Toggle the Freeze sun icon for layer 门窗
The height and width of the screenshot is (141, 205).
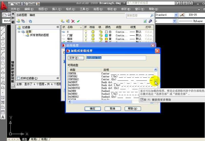(x=93, y=35)
